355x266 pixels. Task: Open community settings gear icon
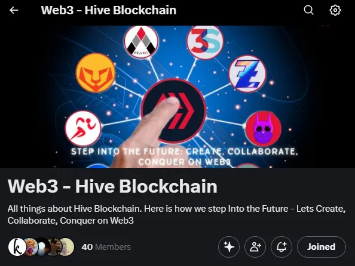click(335, 10)
